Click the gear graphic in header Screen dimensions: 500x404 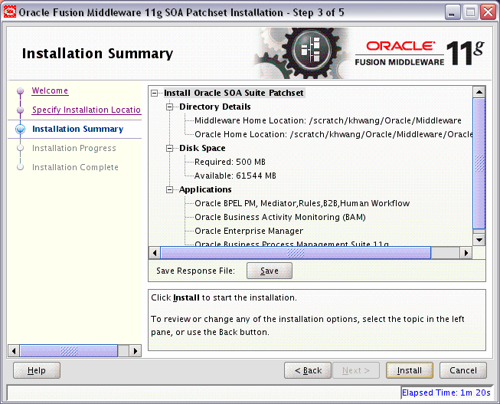click(302, 53)
